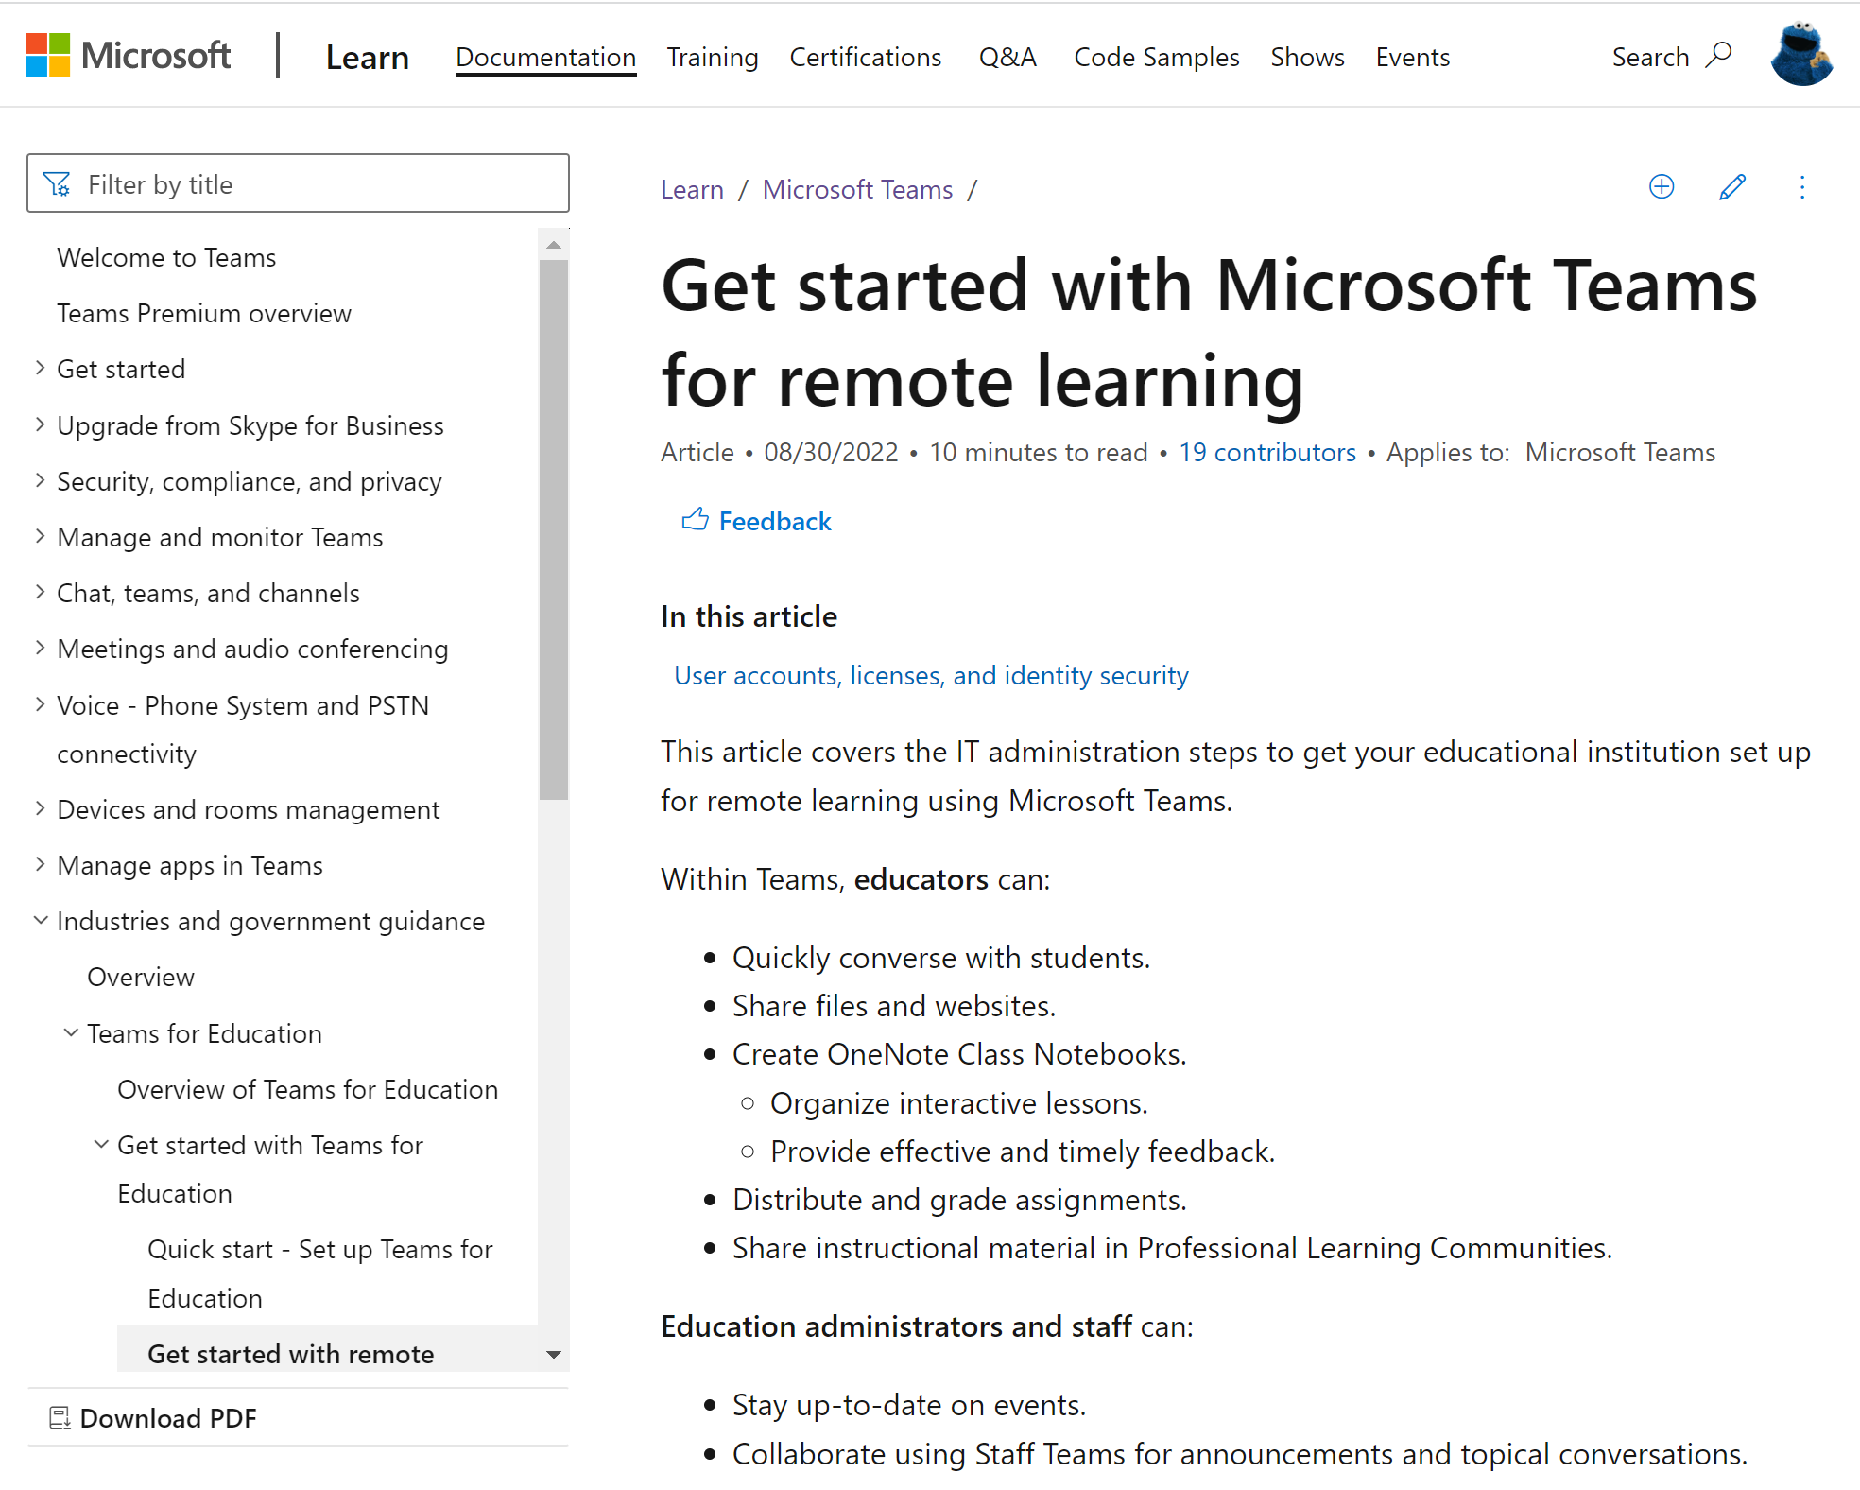Click the Add to collection plus icon
The image size is (1860, 1490).
coord(1662,187)
